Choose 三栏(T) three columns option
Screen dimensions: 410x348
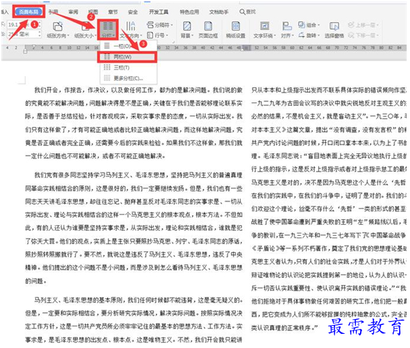(128, 67)
